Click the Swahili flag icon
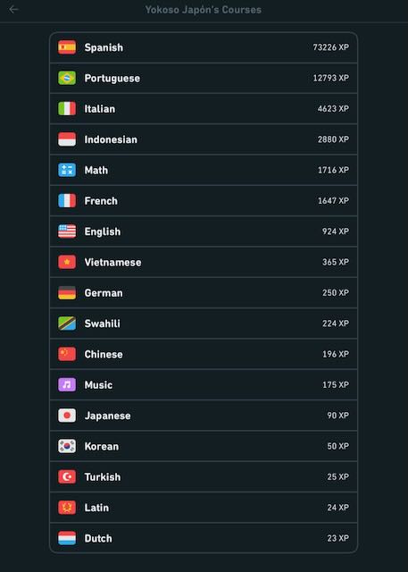The image size is (408, 572). click(x=67, y=324)
